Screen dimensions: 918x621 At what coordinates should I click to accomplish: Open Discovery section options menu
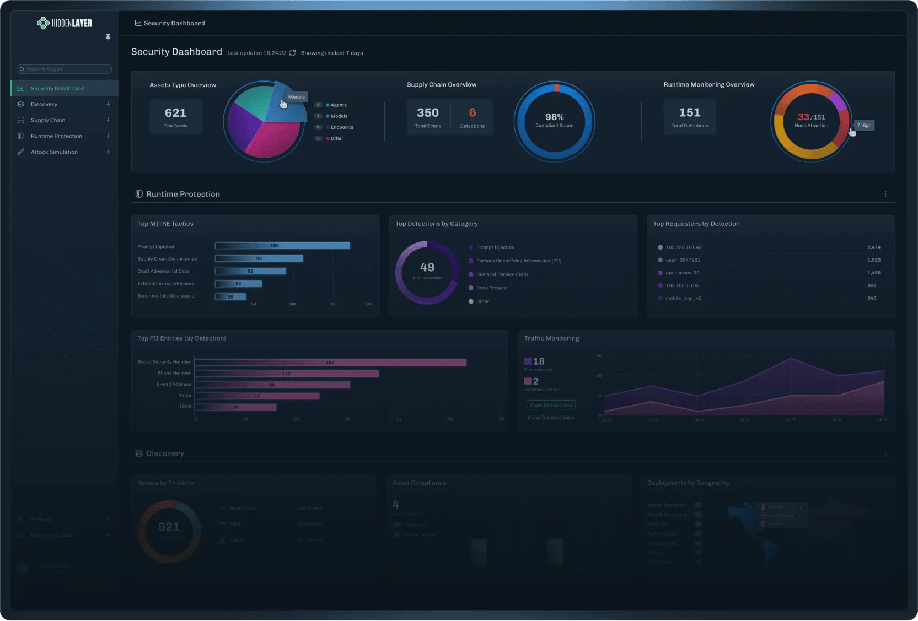click(885, 453)
